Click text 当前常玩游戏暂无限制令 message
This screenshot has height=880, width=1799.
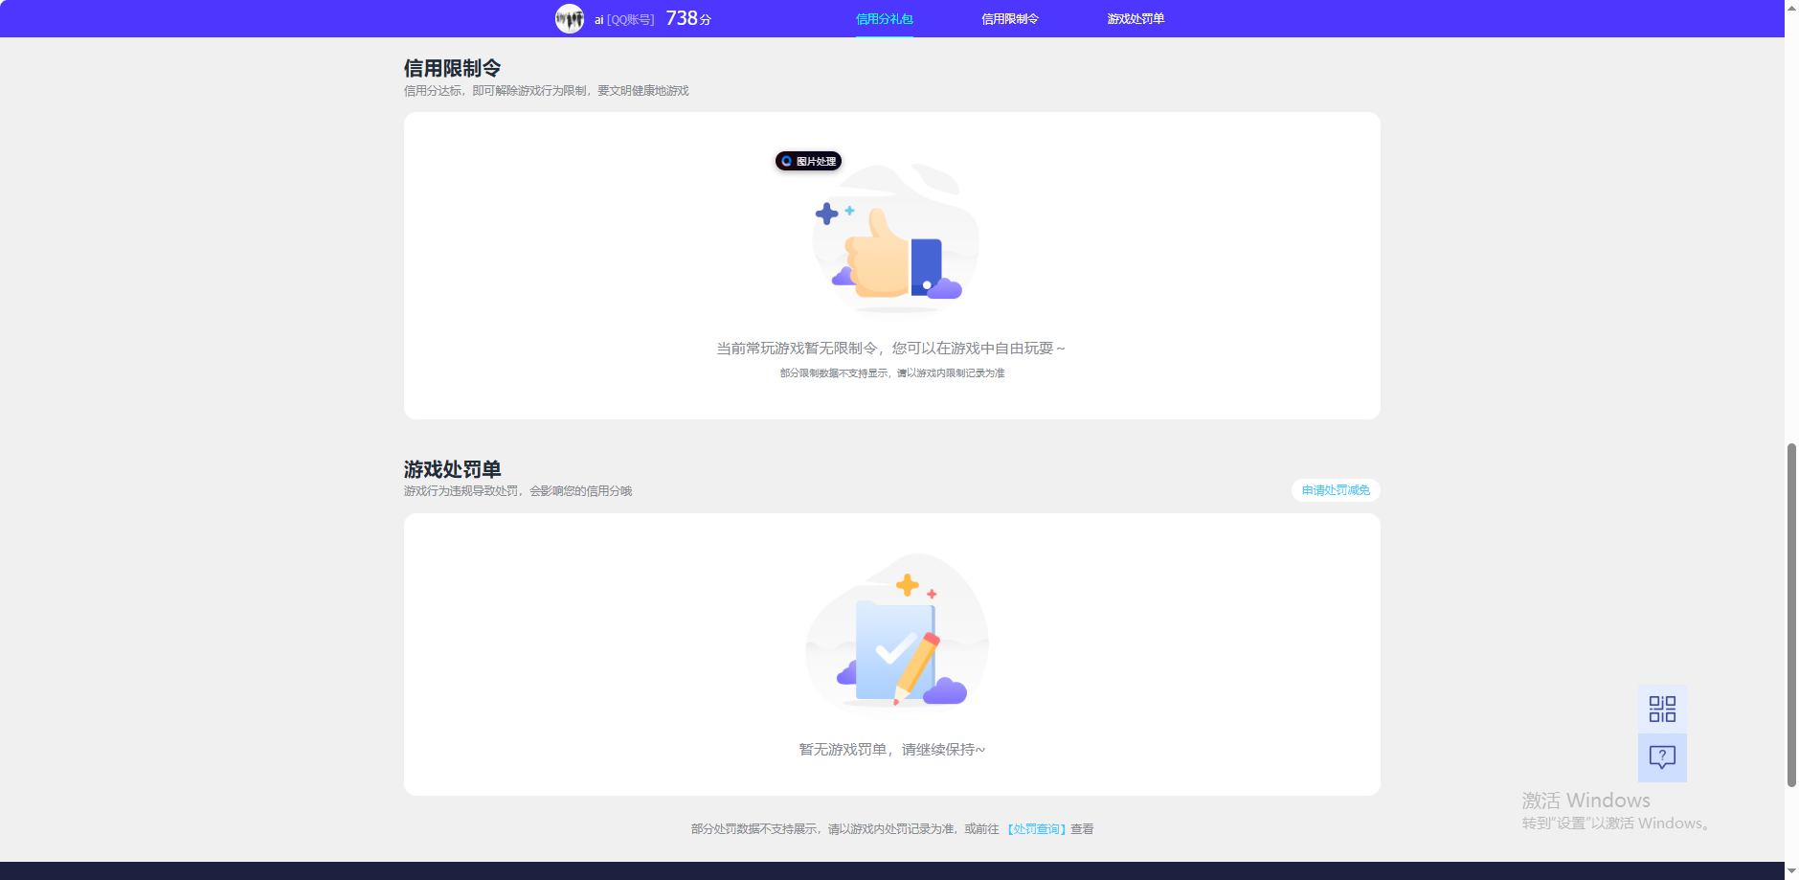pos(890,349)
